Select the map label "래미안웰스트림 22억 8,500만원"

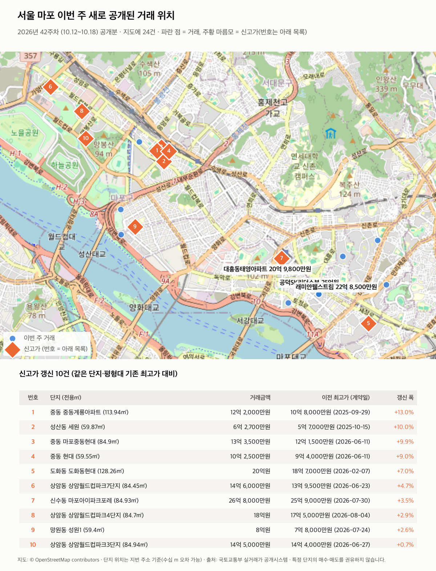pyautogui.click(x=336, y=287)
